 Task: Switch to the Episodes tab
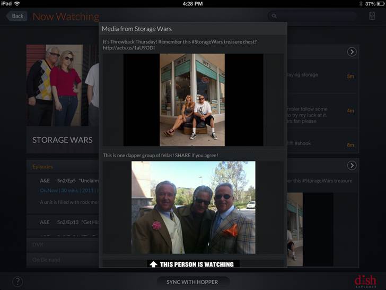pyautogui.click(x=42, y=166)
